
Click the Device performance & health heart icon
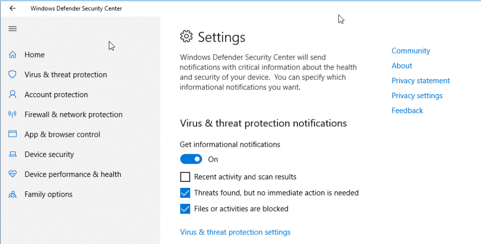point(13,174)
